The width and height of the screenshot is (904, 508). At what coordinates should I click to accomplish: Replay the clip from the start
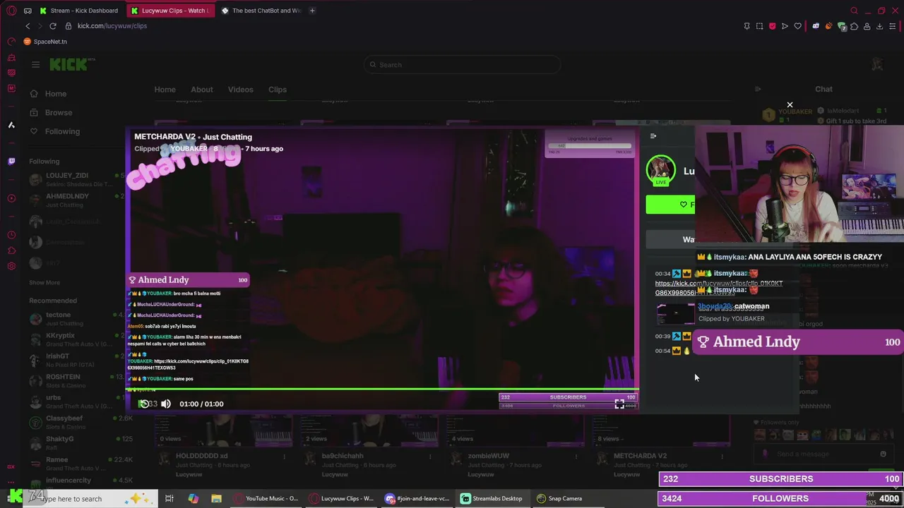pos(145,404)
